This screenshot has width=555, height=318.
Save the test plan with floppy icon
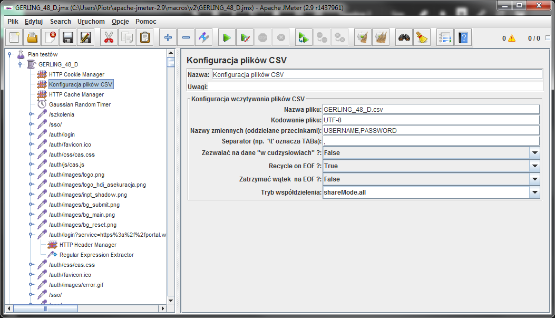pyautogui.click(x=68, y=37)
